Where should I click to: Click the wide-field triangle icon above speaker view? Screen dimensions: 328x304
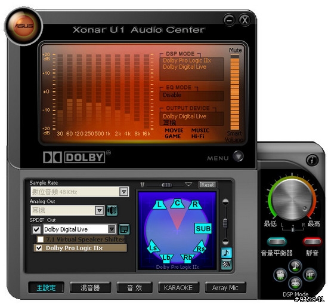pos(188,185)
